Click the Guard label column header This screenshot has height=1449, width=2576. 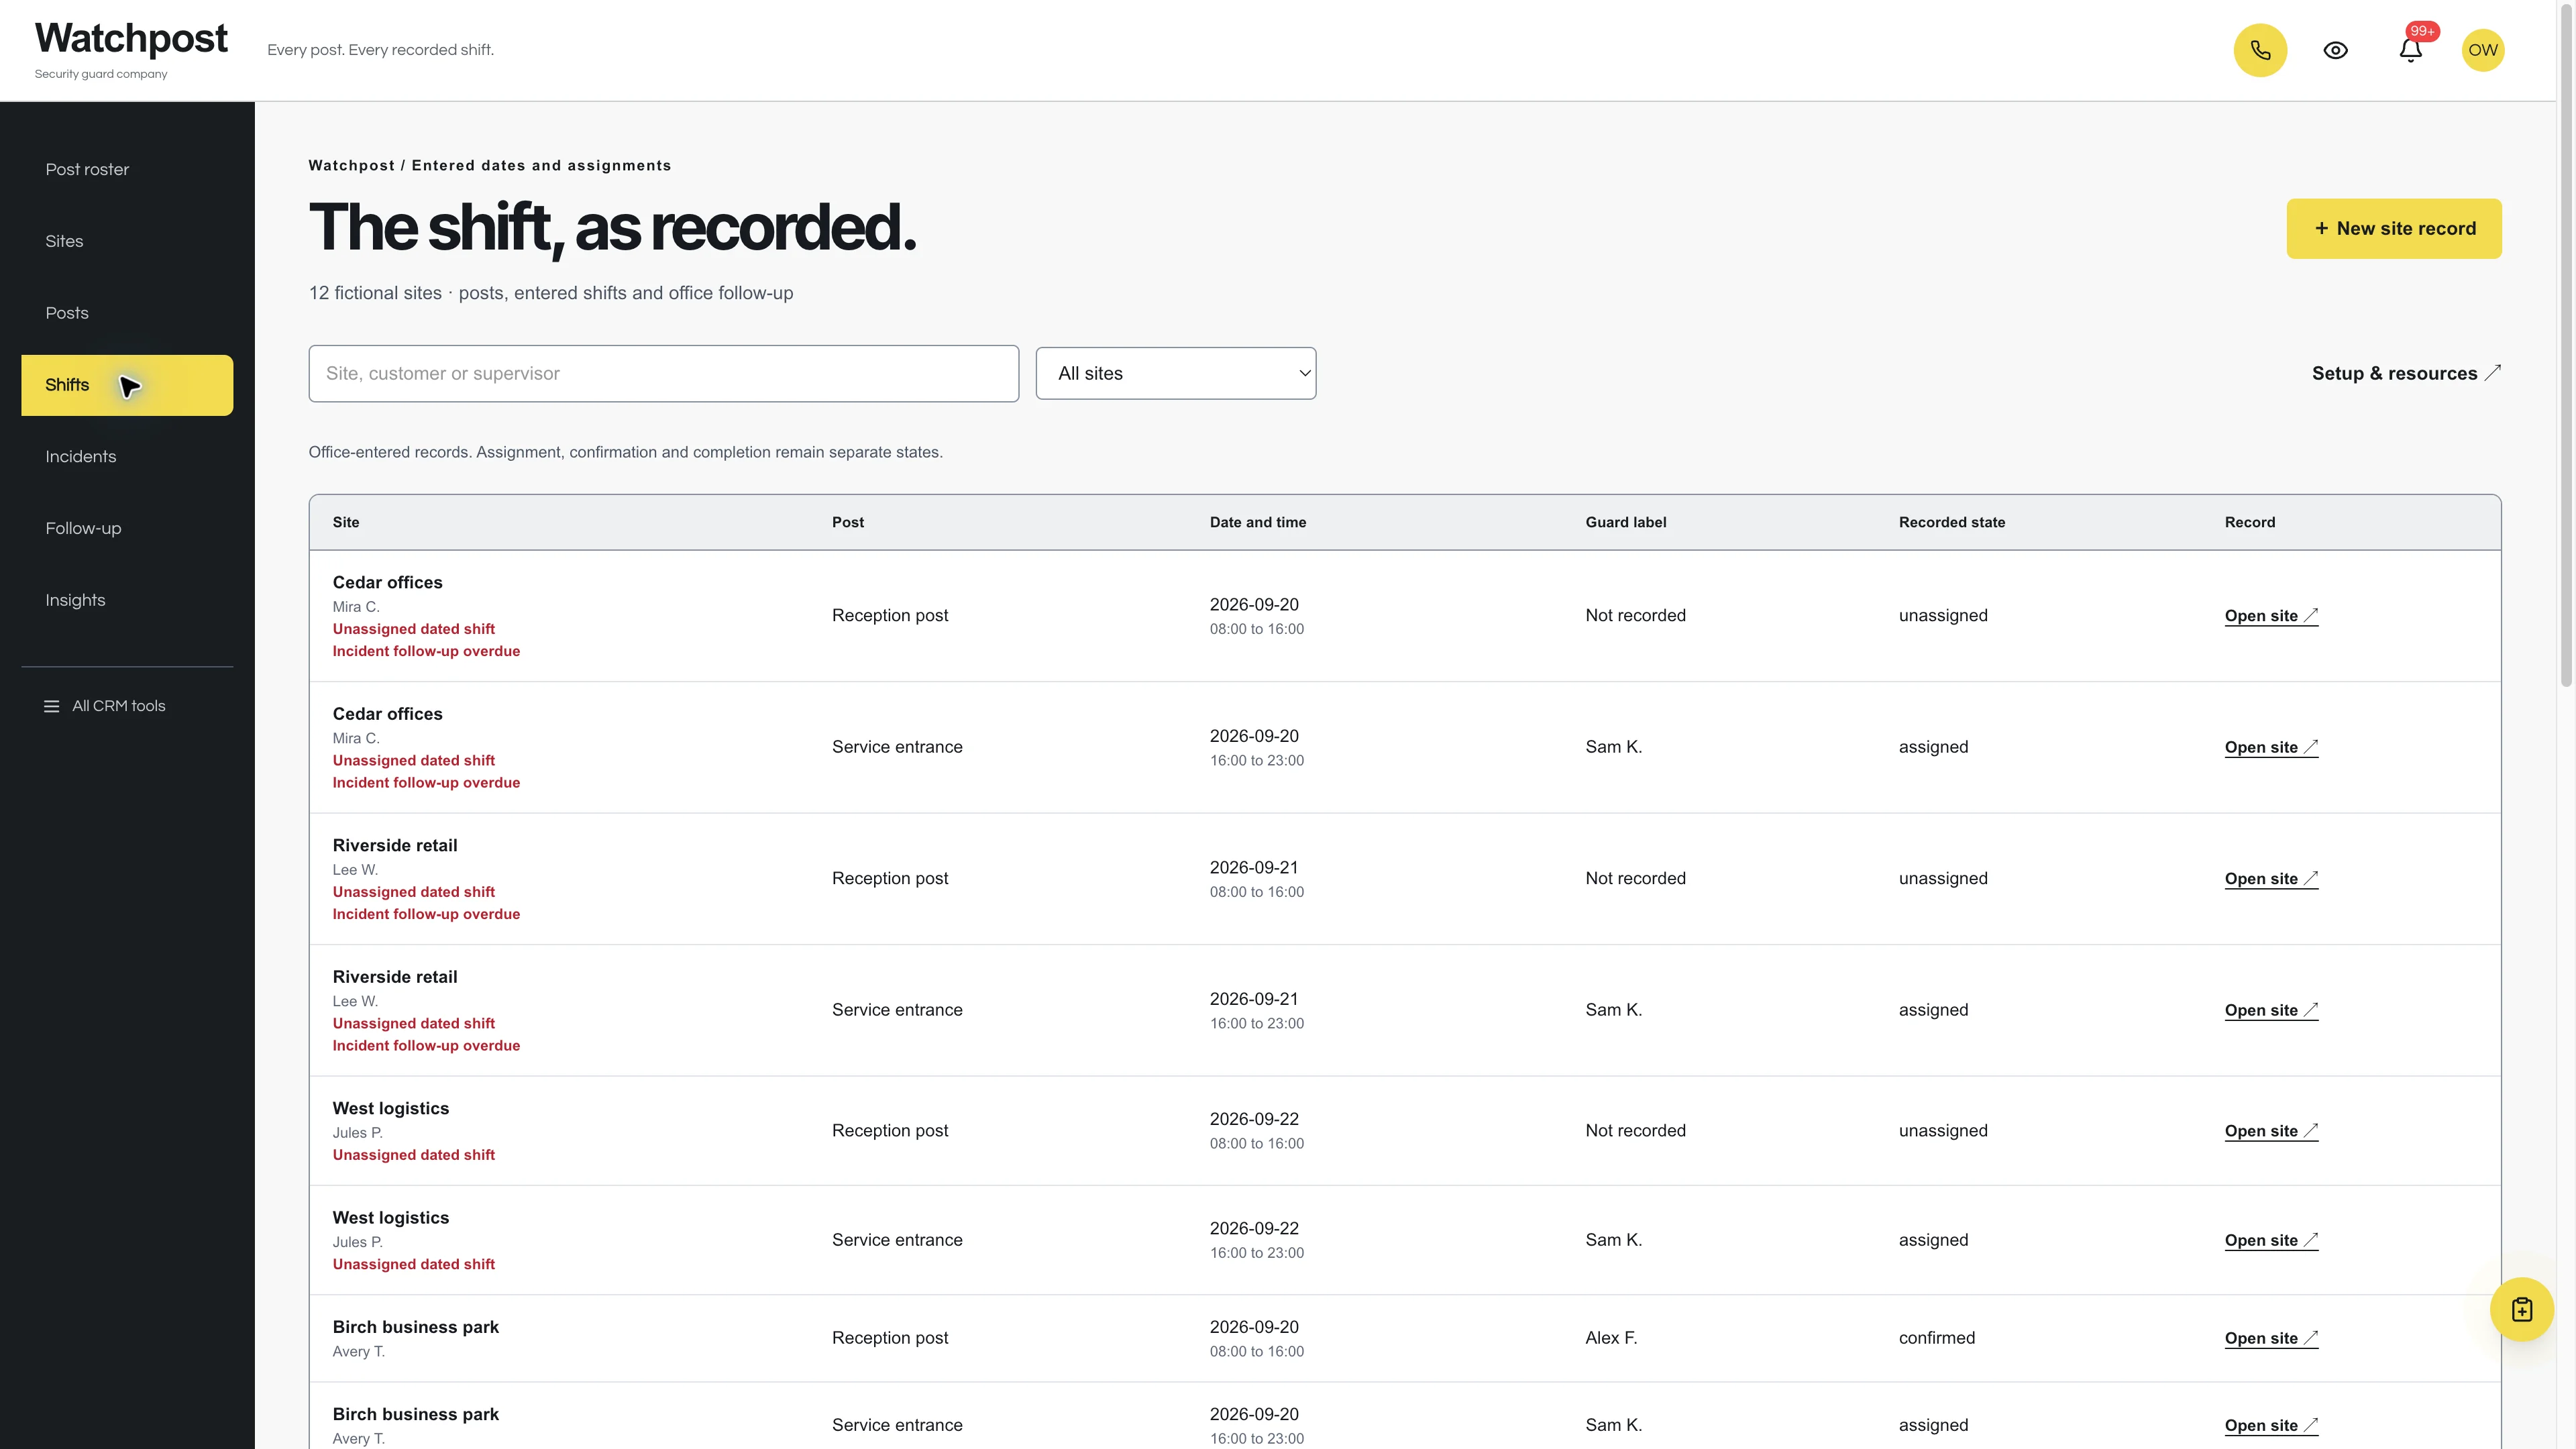[1625, 523]
